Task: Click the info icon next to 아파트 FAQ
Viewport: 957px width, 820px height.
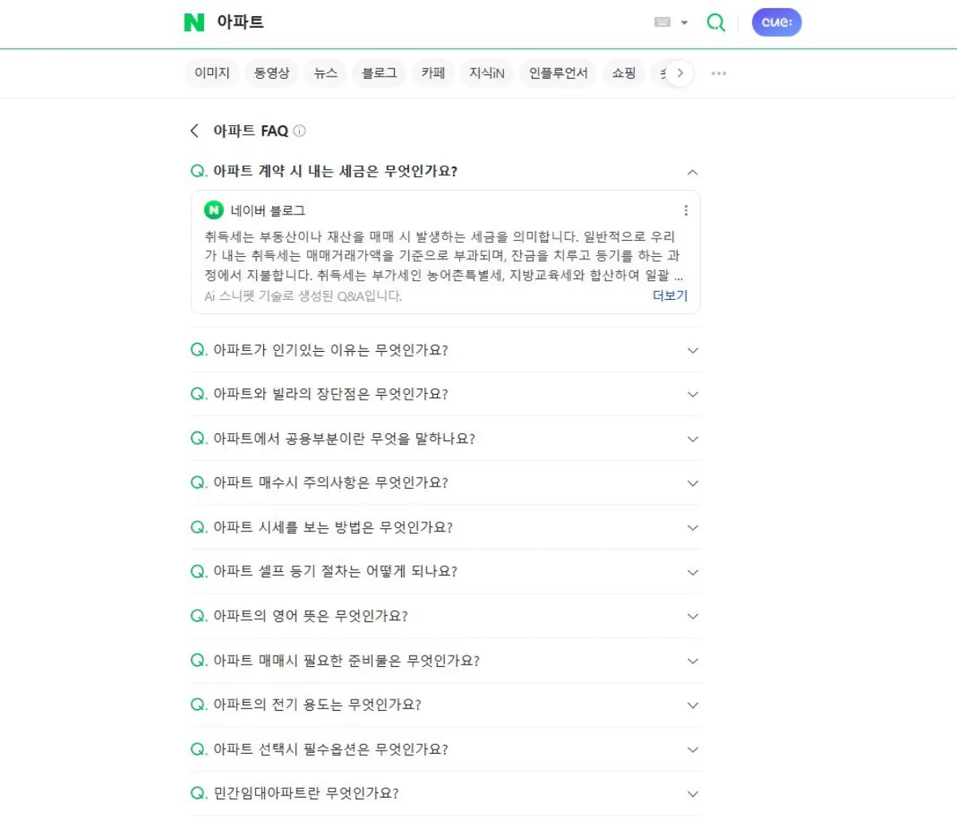Action: click(x=299, y=131)
